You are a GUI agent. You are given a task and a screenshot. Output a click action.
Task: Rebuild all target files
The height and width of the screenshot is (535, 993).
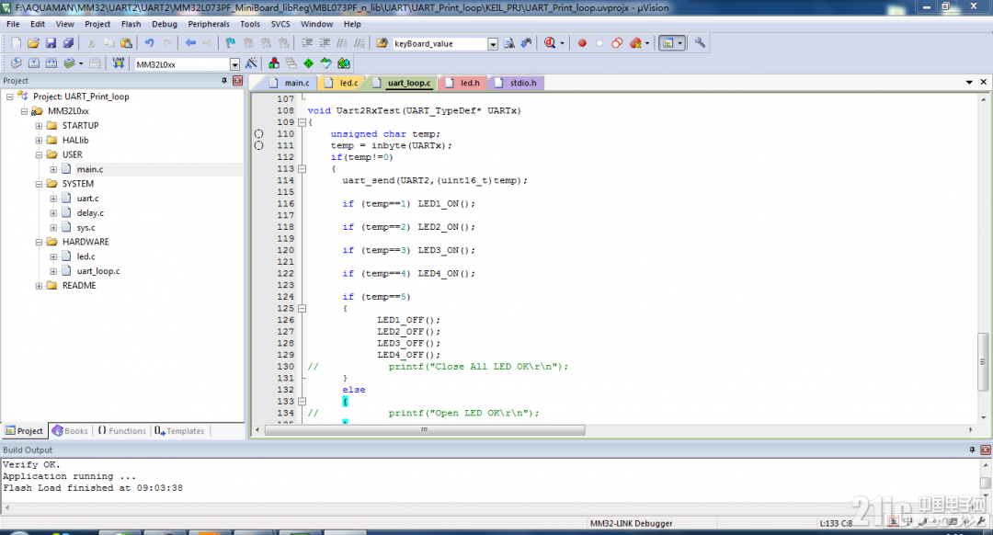[51, 63]
